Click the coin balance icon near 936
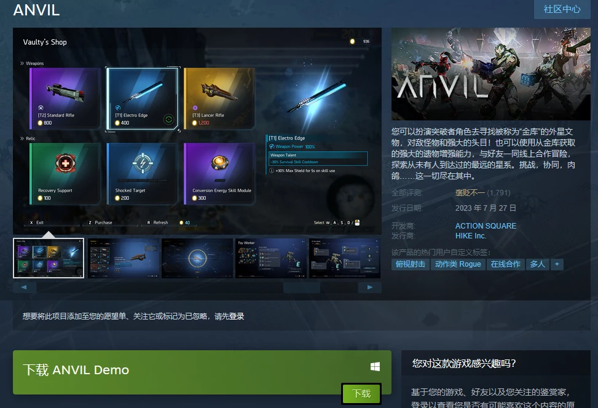The height and width of the screenshot is (408, 598). (352, 41)
